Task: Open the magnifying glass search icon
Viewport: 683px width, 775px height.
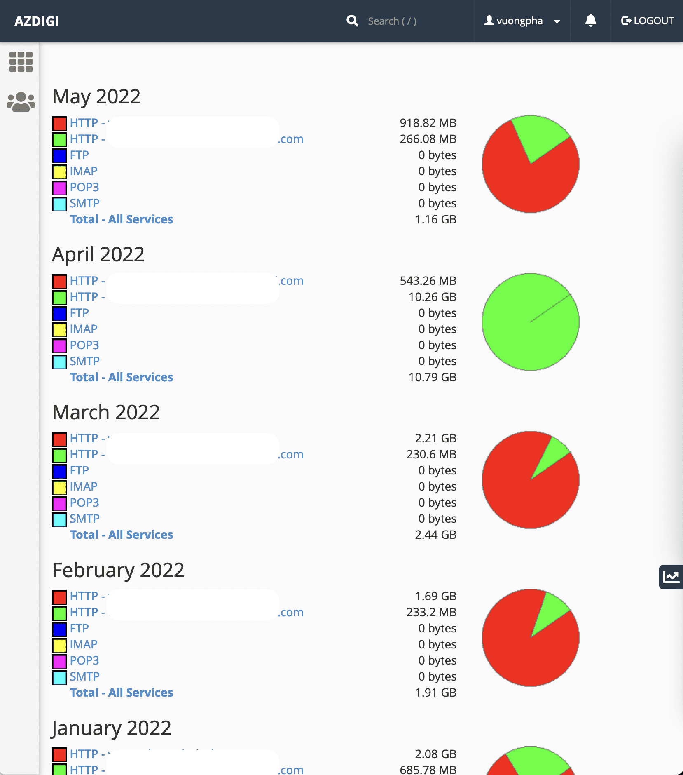Action: [x=353, y=21]
